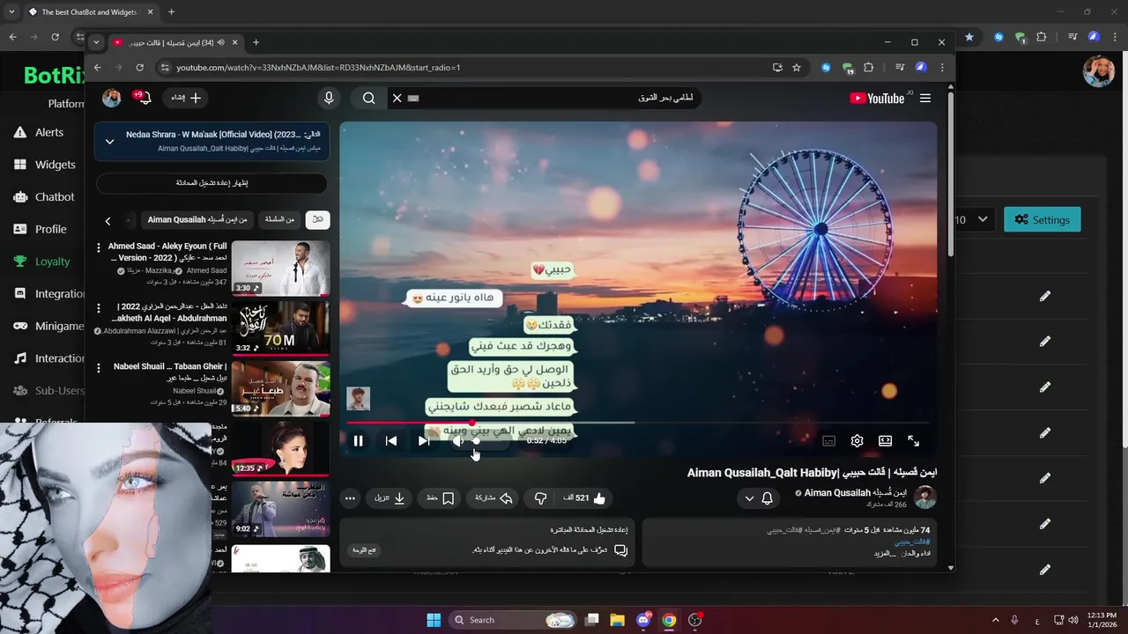The width and height of the screenshot is (1128, 634).
Task: Mute the video with the speaker icon
Action: 457,441
